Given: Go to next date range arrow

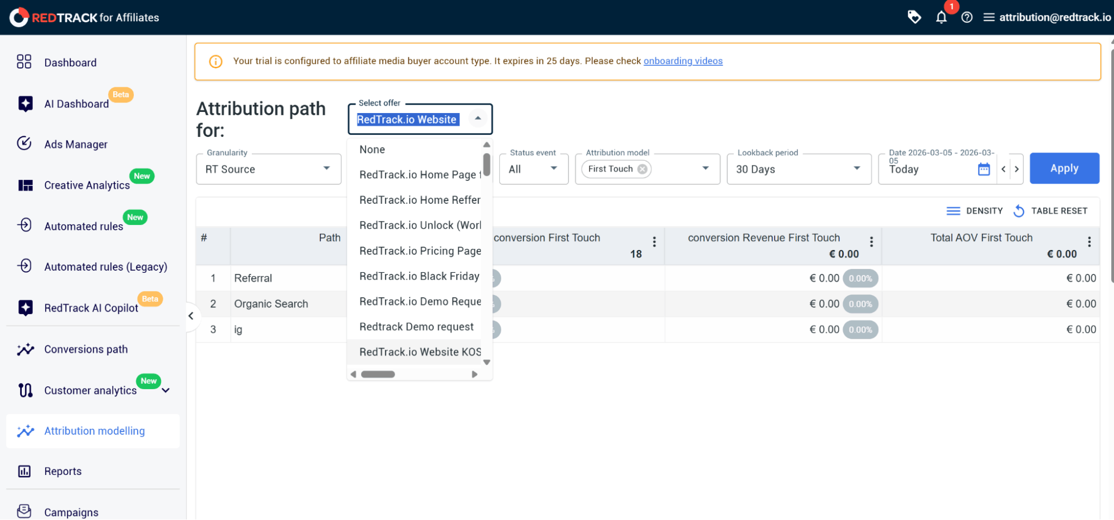Looking at the screenshot, I should pos(1016,169).
